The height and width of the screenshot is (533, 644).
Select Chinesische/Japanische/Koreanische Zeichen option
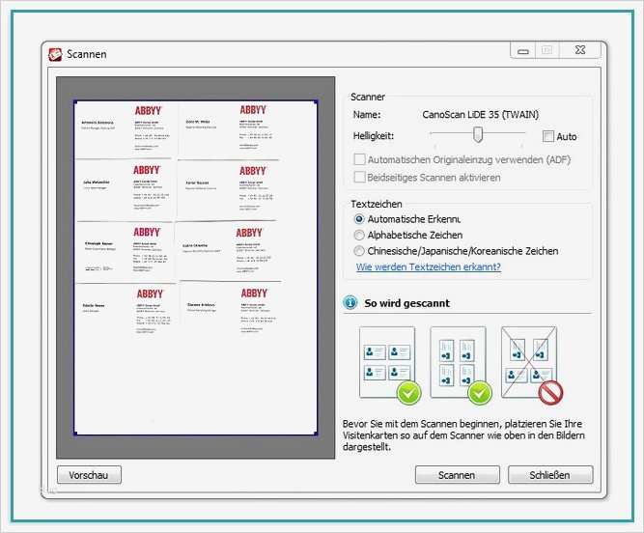pyautogui.click(x=359, y=250)
